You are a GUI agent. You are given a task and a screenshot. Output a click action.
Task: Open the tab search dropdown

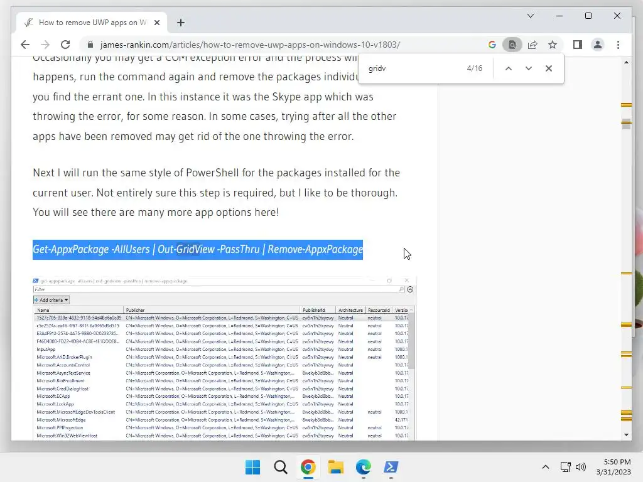tap(530, 16)
